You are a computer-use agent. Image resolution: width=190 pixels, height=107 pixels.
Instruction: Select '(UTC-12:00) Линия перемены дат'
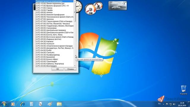[x=55, y=4]
